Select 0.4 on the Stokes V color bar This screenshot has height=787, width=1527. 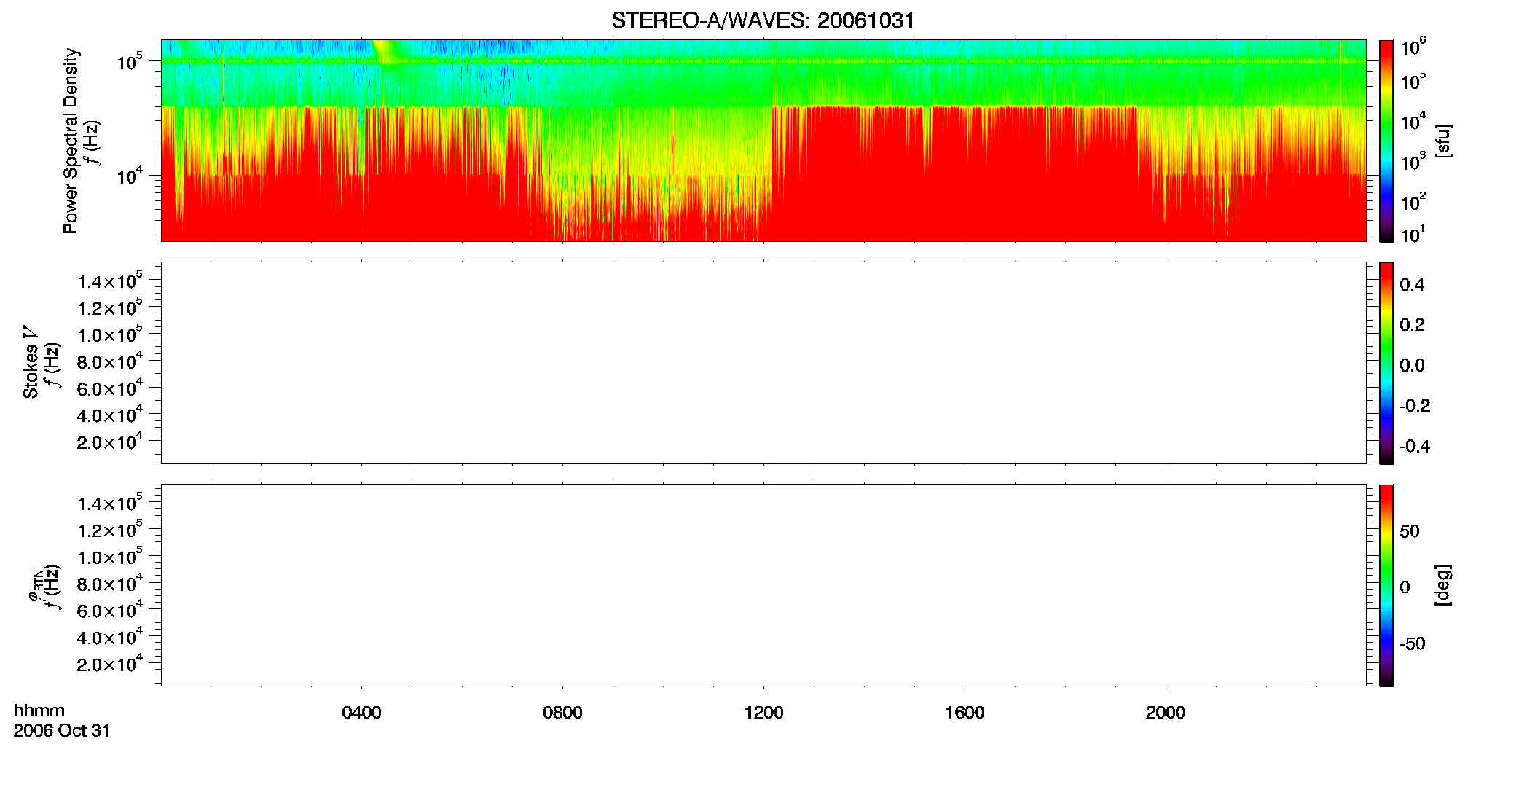point(1412,285)
